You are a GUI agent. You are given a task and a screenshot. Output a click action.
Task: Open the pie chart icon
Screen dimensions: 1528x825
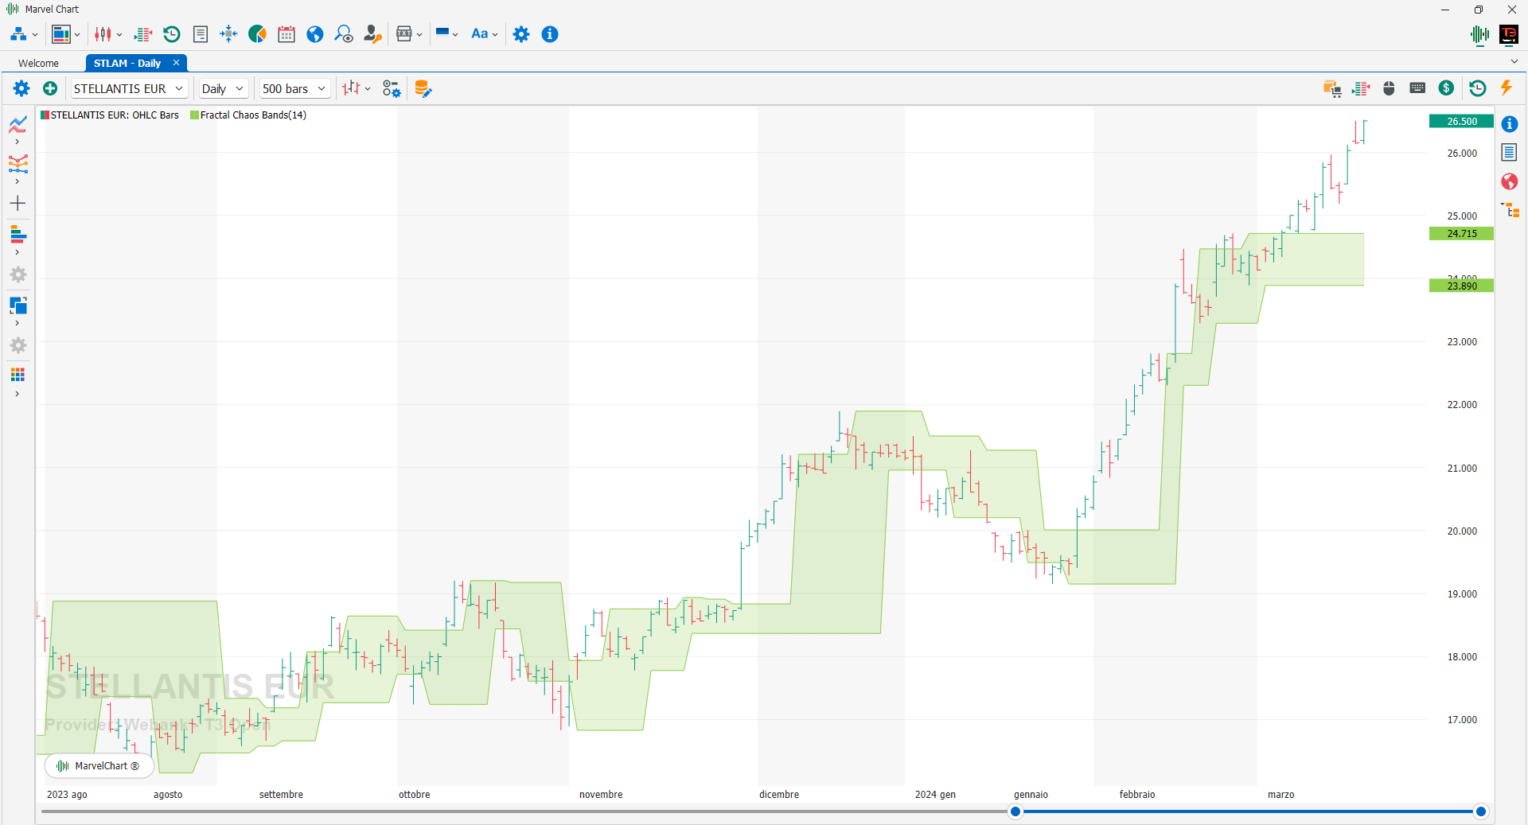click(257, 34)
